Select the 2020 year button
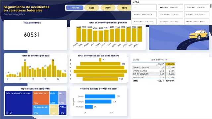The image size is (212, 119). coord(124,8)
